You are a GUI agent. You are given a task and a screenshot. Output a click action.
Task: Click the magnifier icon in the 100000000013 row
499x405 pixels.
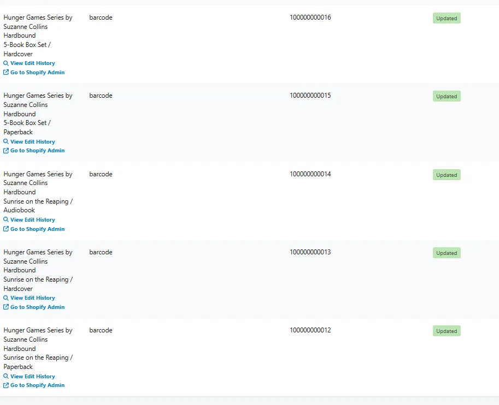point(5,298)
